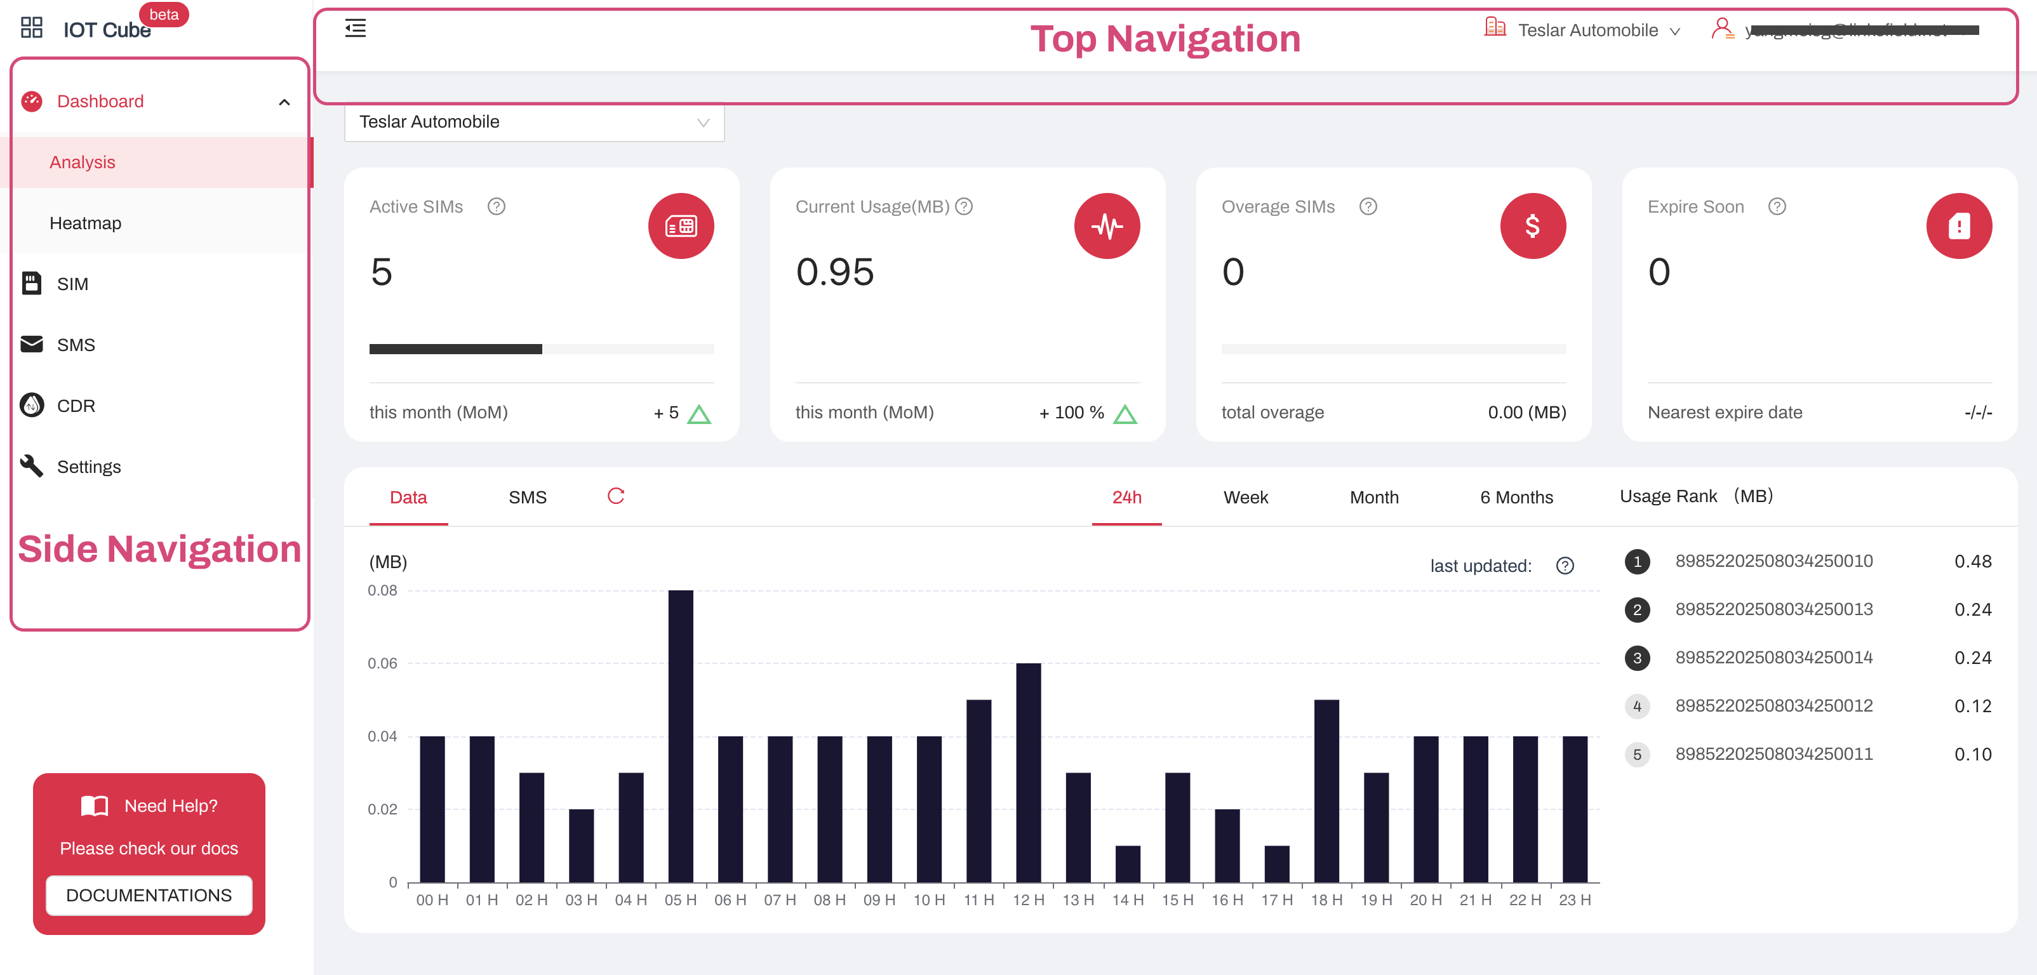Select the 24h time range tab
The width and height of the screenshot is (2037, 975).
coord(1127,498)
